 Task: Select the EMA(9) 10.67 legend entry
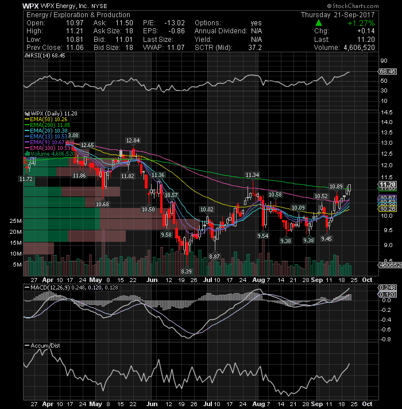[x=45, y=142]
